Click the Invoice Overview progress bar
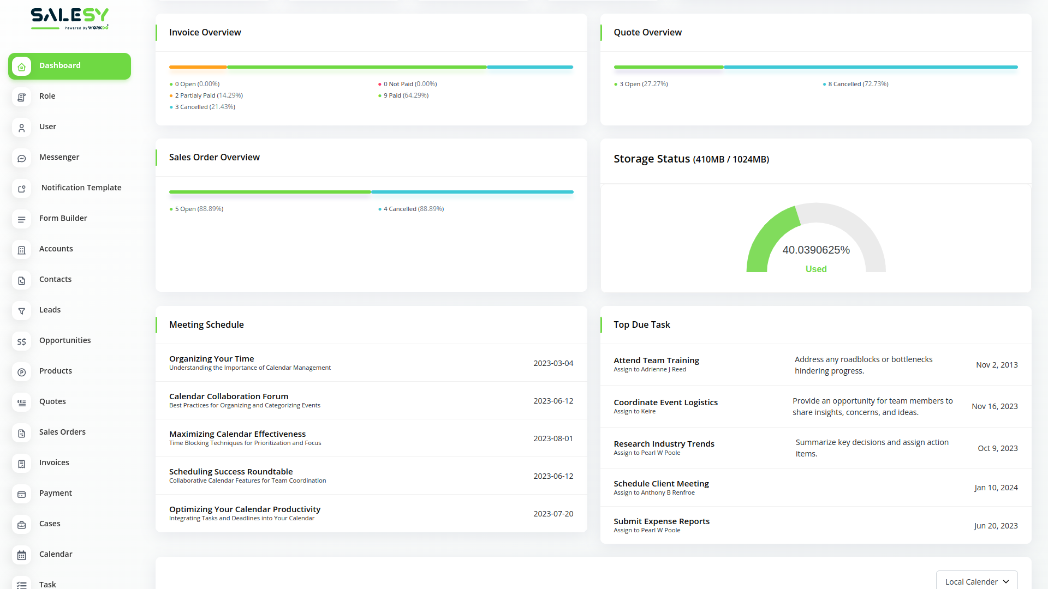 point(371,67)
